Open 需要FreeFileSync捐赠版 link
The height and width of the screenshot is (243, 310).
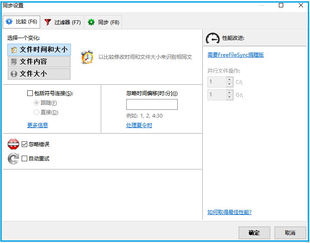236,55
